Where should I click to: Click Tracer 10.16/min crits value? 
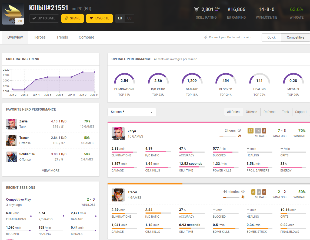[x=288, y=210]
